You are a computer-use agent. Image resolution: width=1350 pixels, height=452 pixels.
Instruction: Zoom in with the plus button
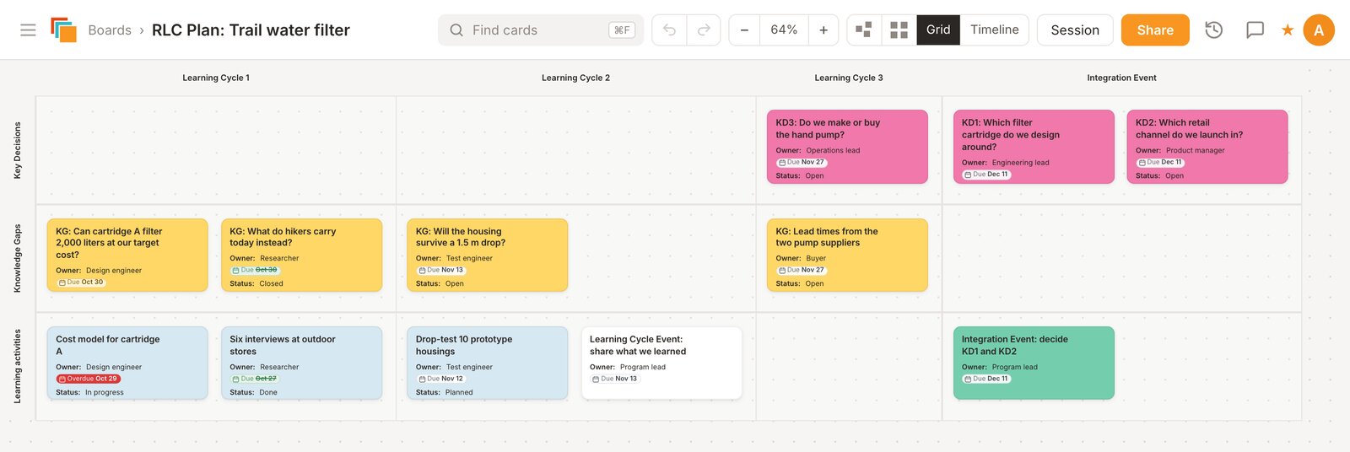click(823, 30)
